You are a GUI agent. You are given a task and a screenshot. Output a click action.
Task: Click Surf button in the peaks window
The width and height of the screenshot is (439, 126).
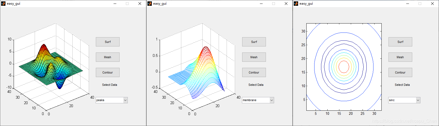tap(108, 42)
